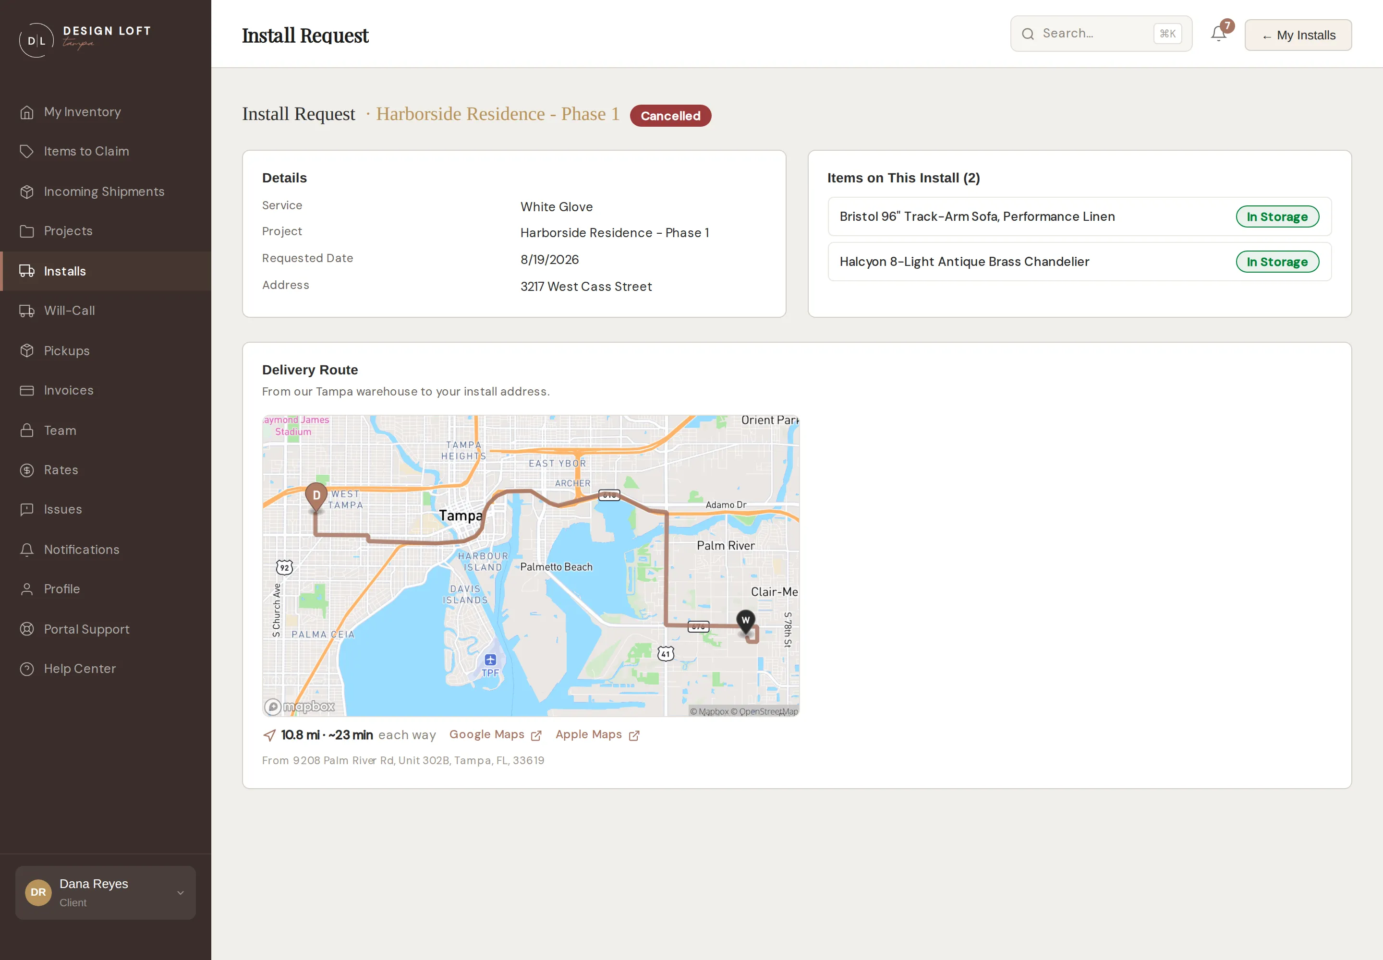Click requested date 8/19/2026
The width and height of the screenshot is (1383, 960).
click(549, 259)
